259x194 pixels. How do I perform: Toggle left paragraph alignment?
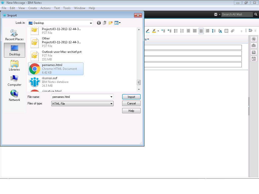coord(201,31)
